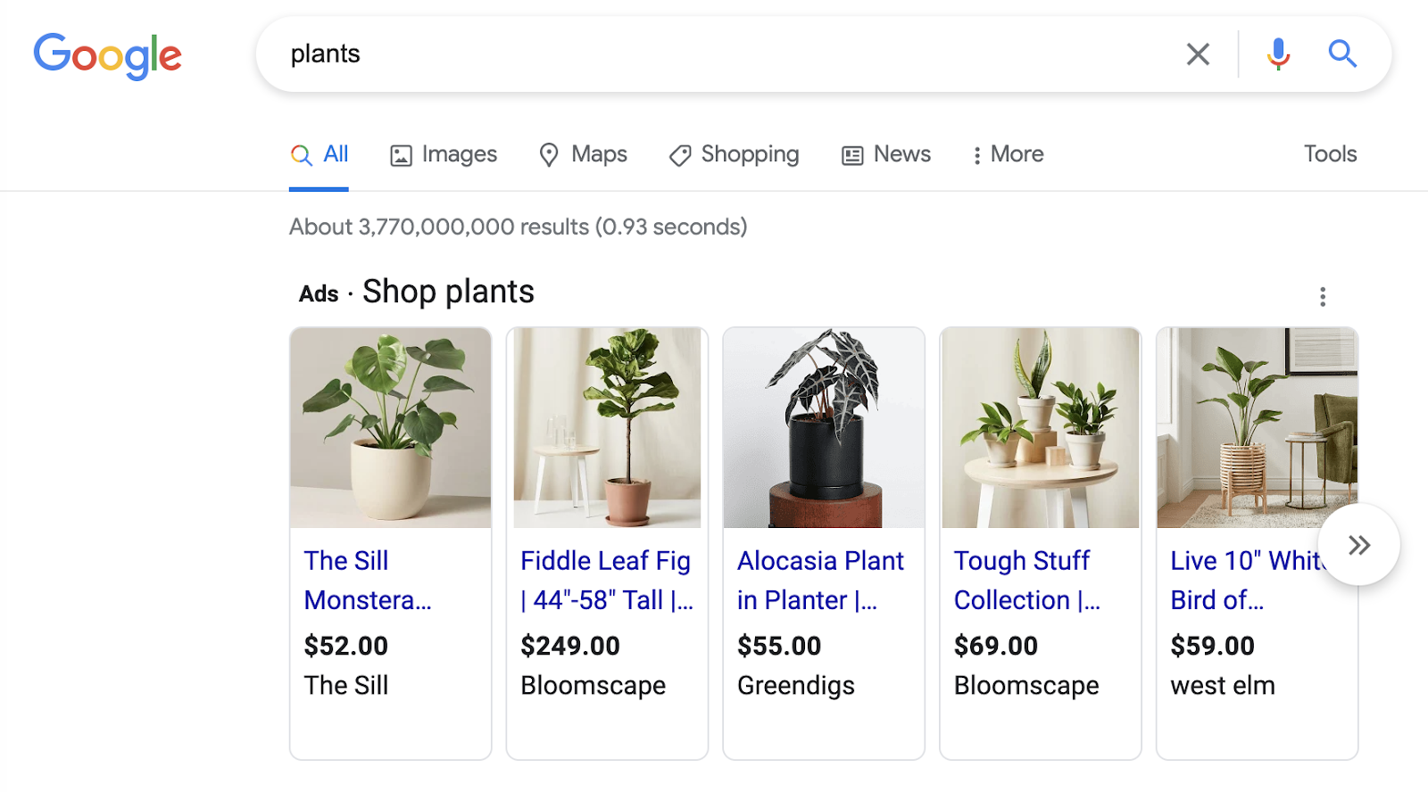This screenshot has width=1428, height=792.
Task: Click the Shop plants heading
Action: tap(448, 292)
